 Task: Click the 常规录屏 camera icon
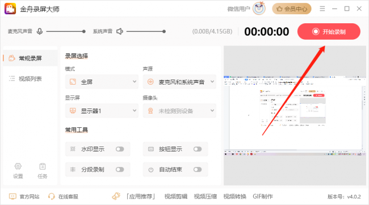12,58
